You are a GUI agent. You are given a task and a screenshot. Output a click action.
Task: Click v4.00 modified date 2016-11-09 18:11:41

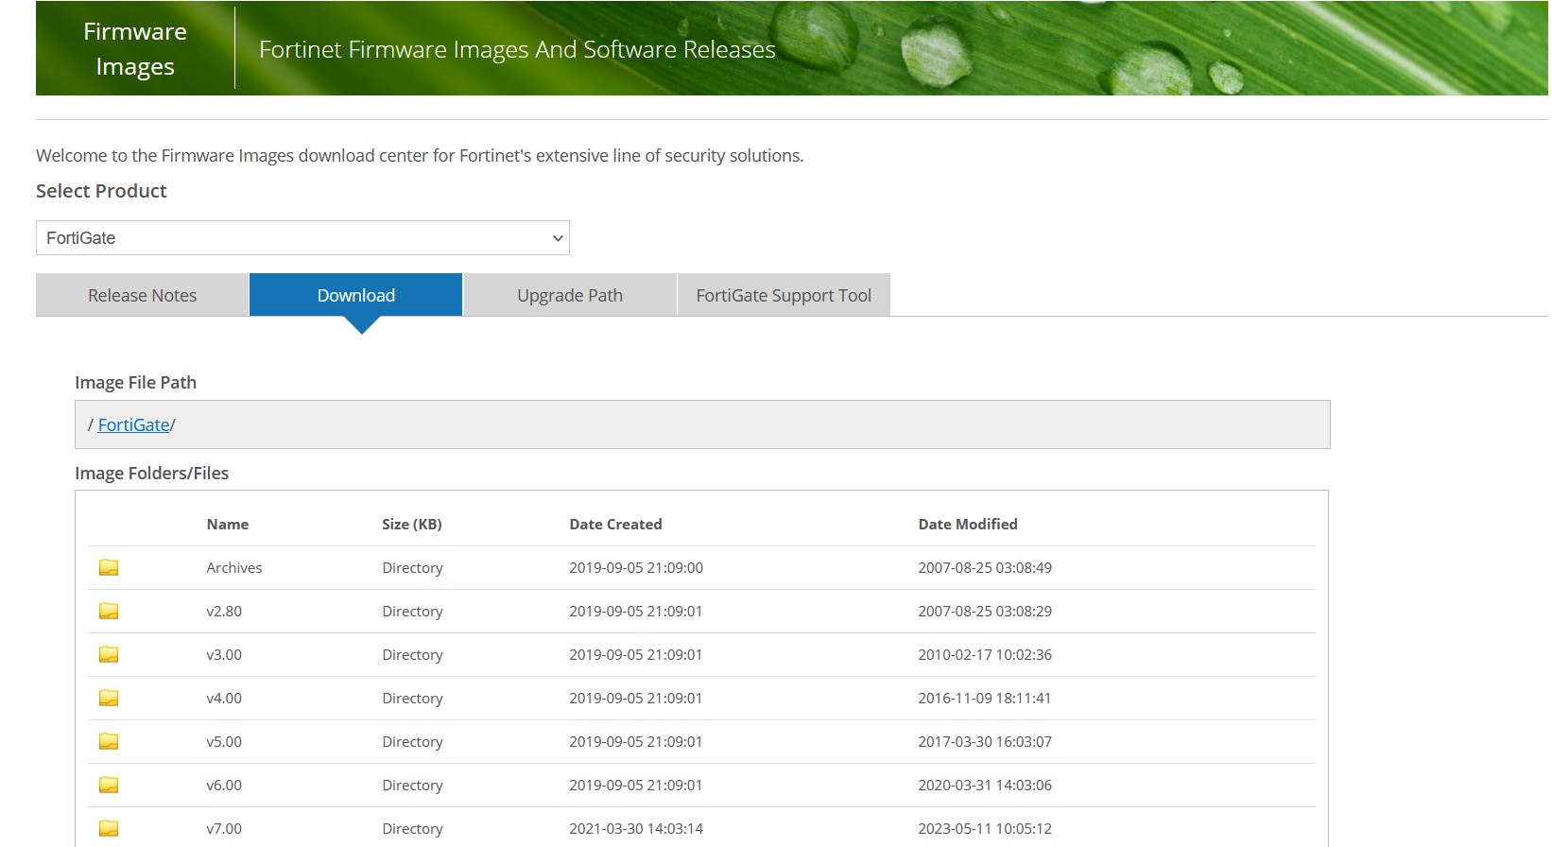[x=984, y=699]
